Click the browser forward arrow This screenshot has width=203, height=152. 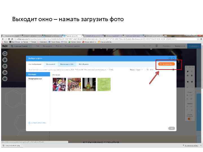pyautogui.click(x=6, y=39)
